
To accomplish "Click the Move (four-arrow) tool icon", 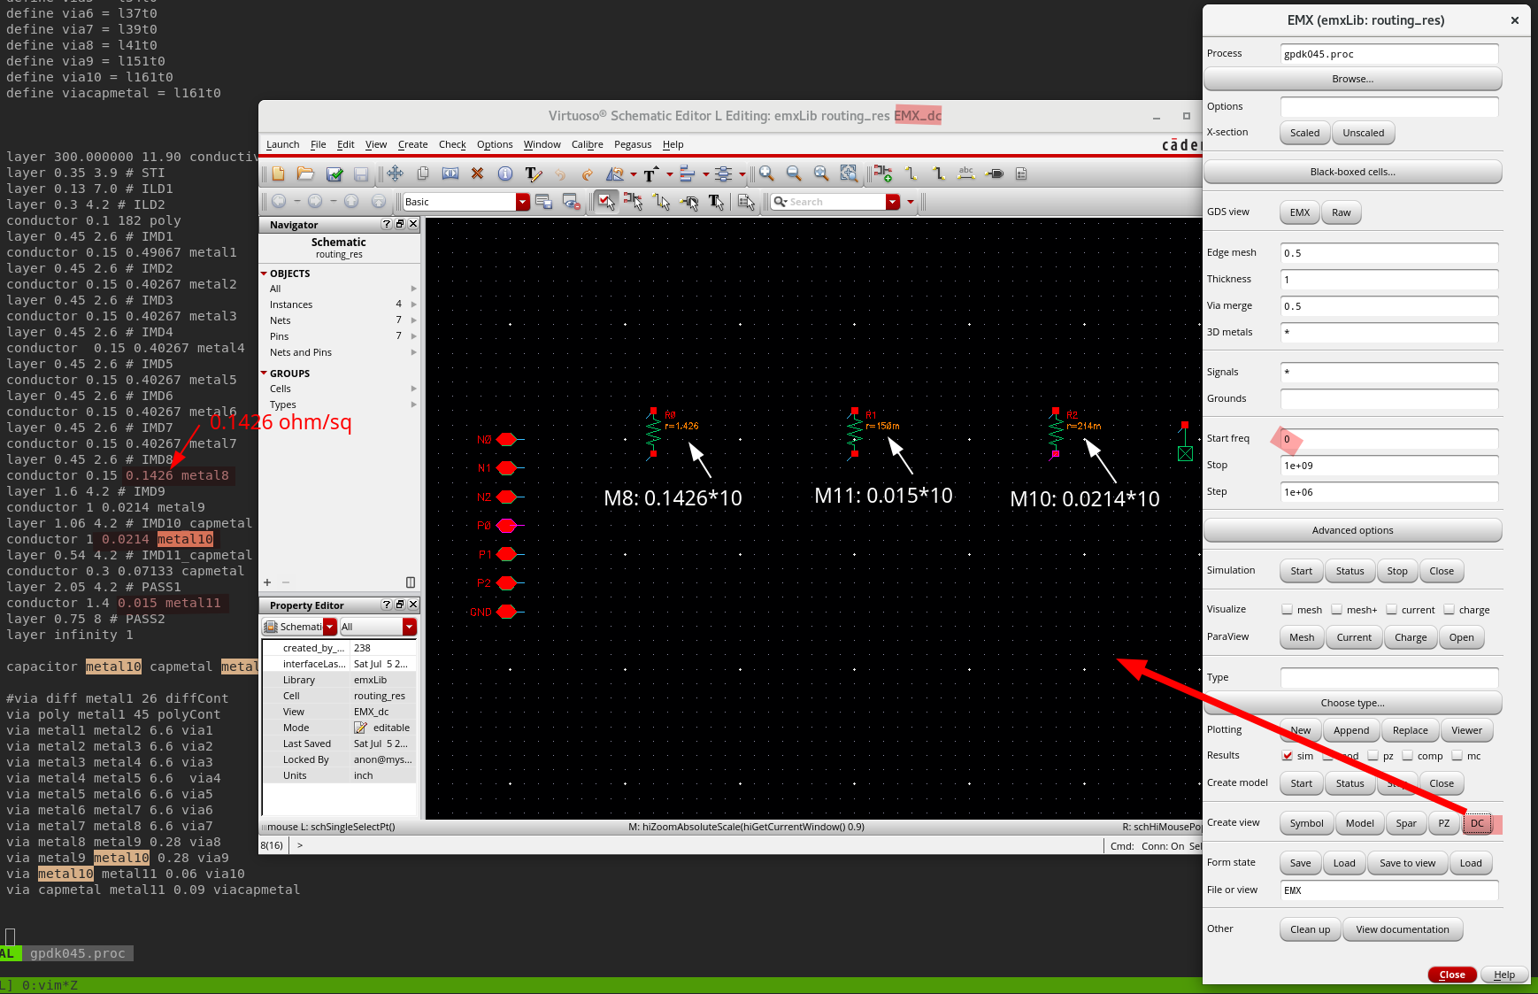I will click(x=395, y=173).
